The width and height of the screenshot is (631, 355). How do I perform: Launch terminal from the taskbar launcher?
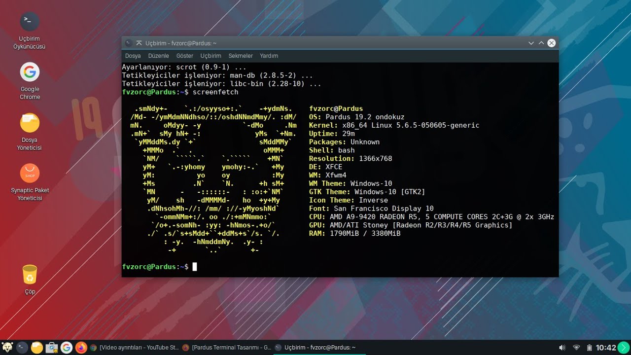coord(22,348)
